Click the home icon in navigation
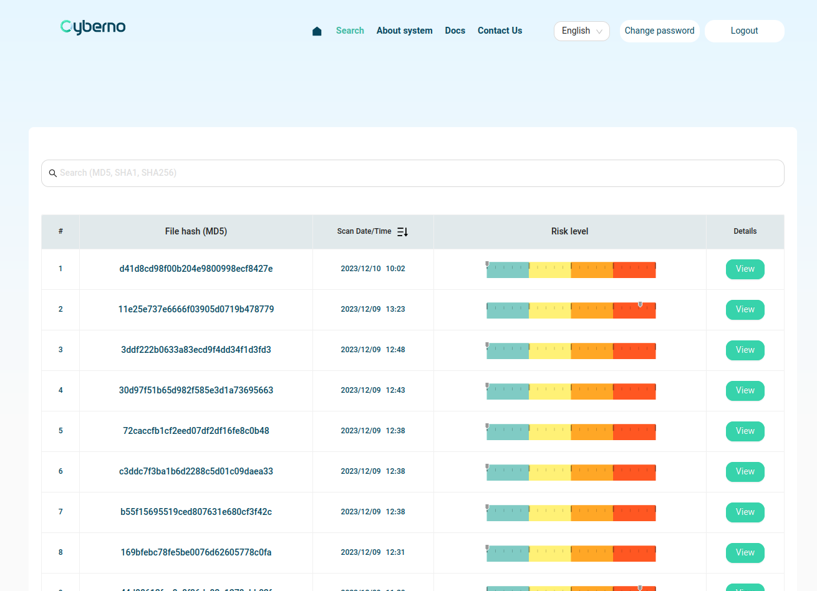This screenshot has width=817, height=591. 317,31
